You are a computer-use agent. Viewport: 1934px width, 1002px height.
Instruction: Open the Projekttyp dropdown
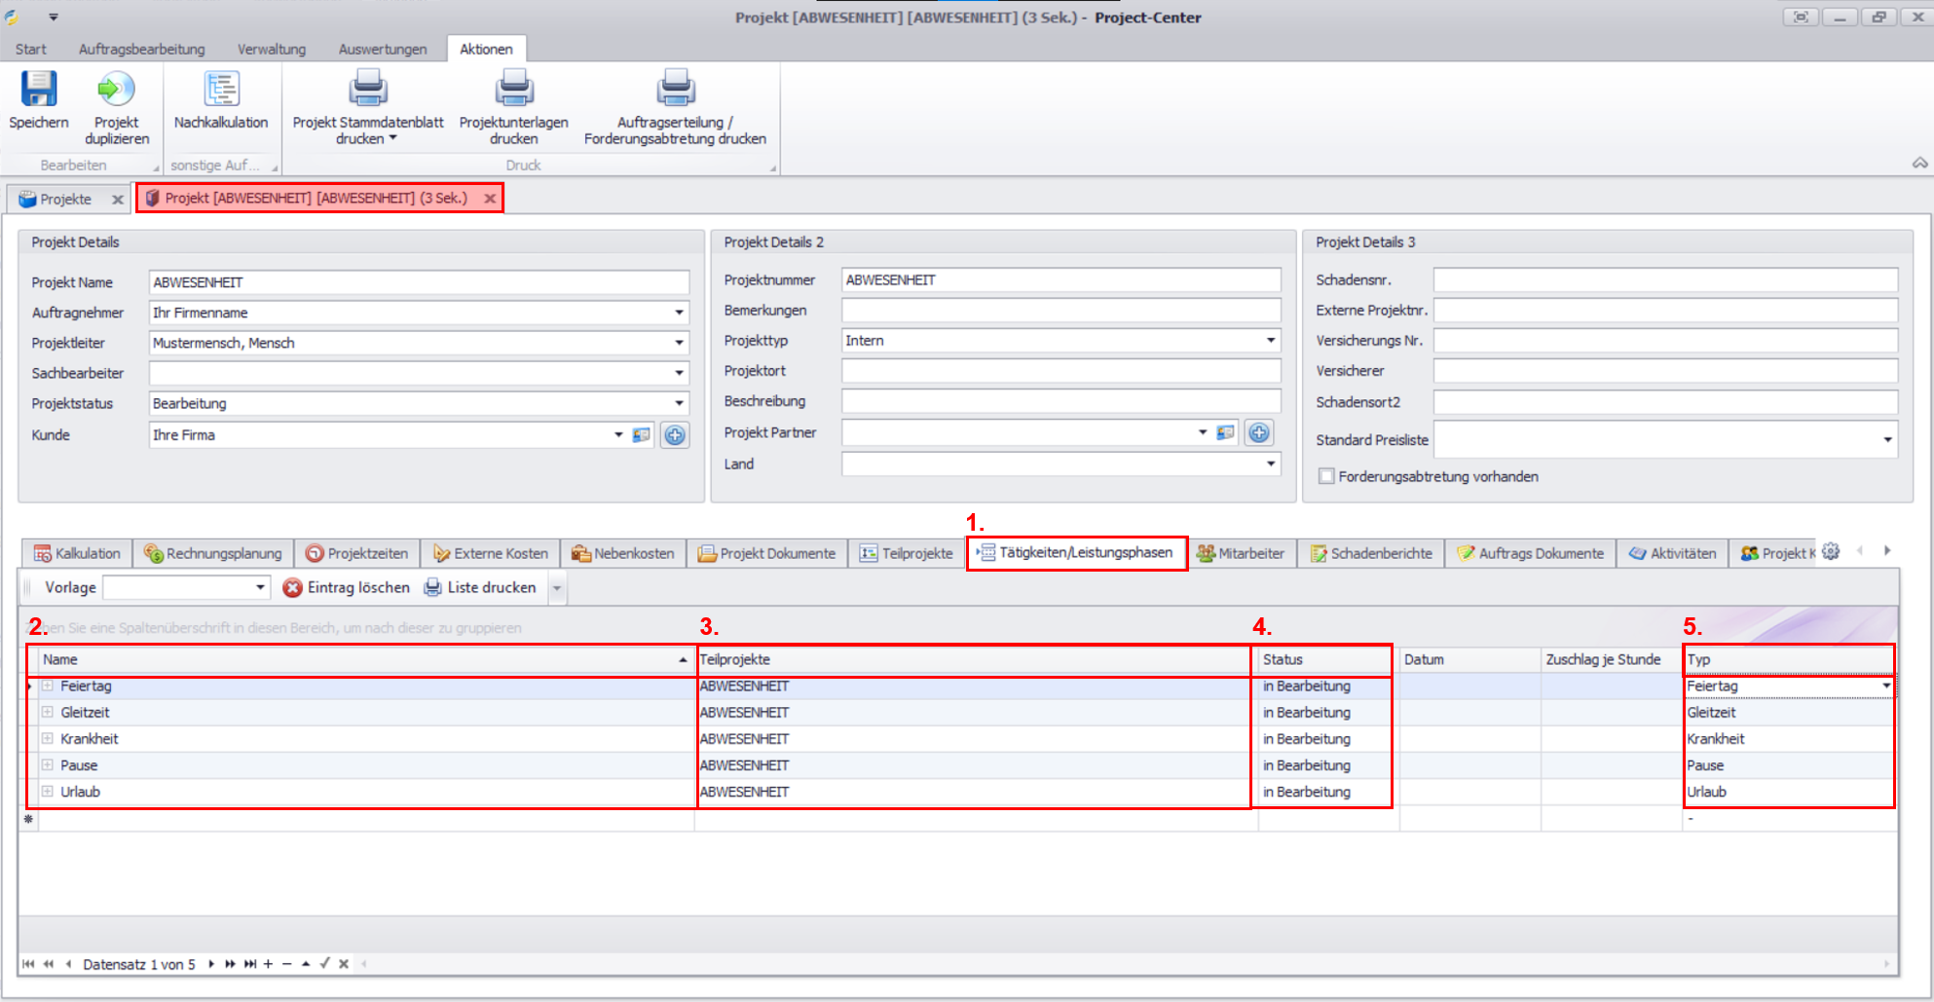1270,340
